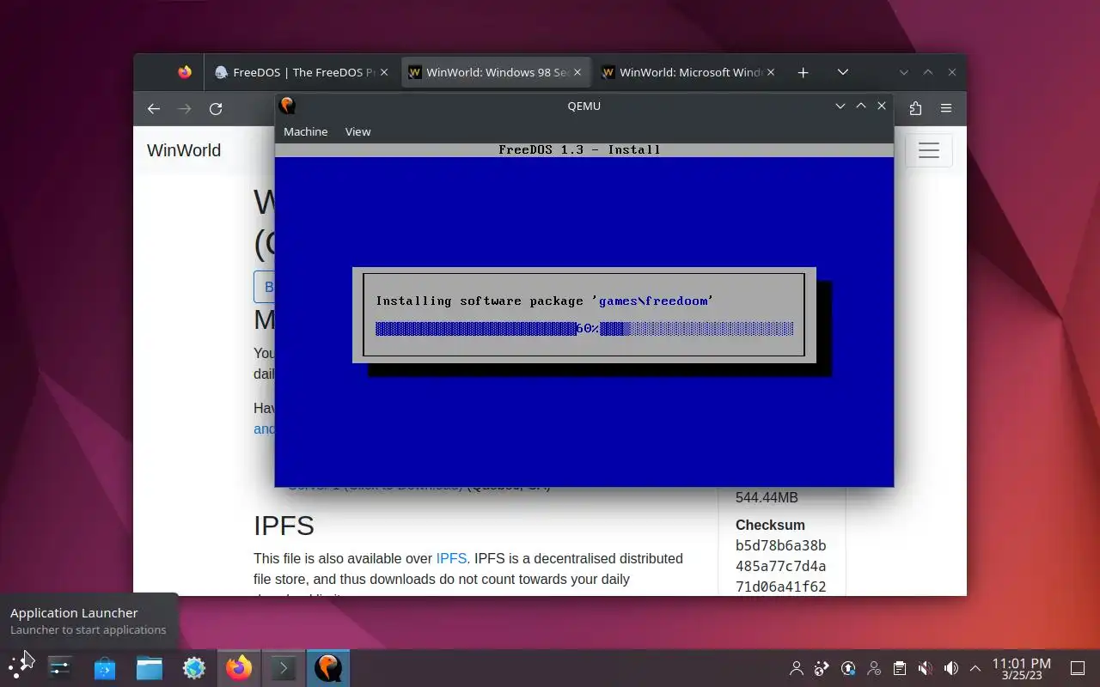Switch to the FreeDOS Project tab

point(302,72)
